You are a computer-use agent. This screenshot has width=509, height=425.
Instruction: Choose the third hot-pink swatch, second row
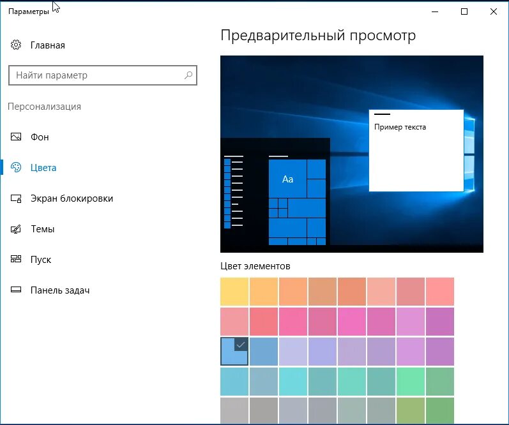coord(293,322)
